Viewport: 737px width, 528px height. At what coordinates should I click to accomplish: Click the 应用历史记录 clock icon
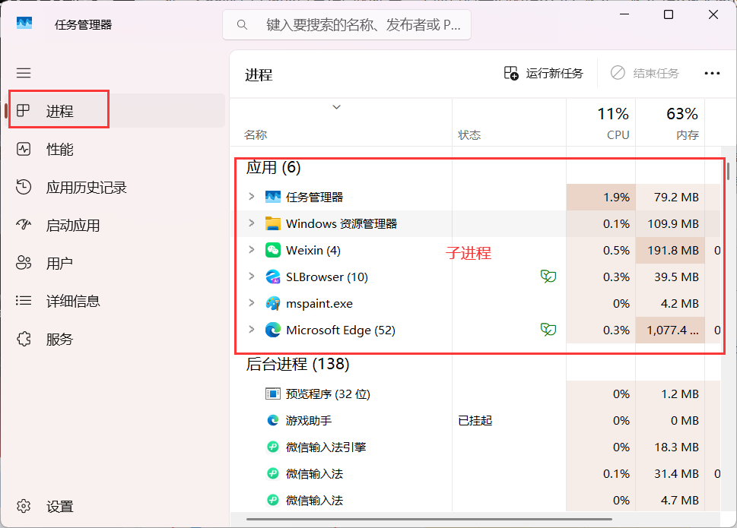click(24, 187)
